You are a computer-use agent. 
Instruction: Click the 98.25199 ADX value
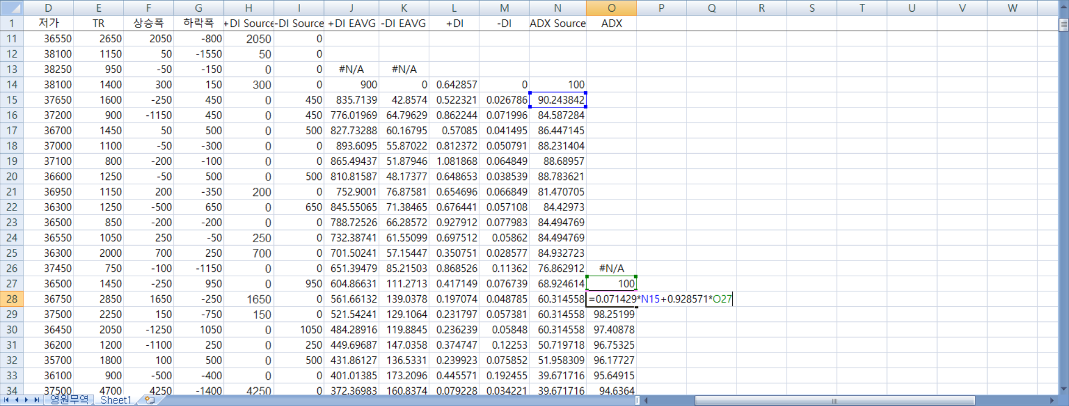tap(611, 315)
